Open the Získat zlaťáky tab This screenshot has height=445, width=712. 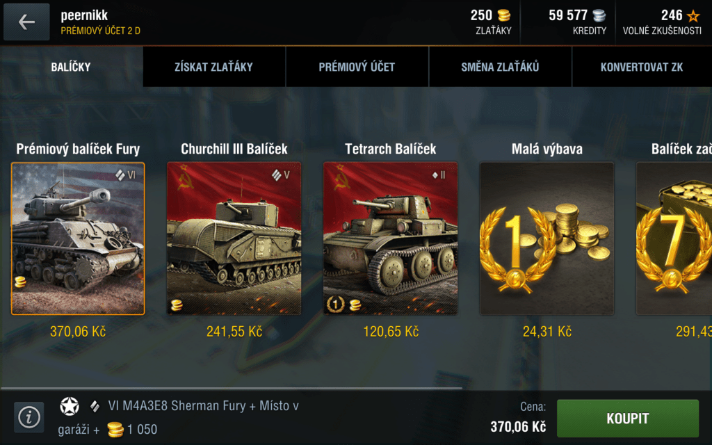[214, 67]
